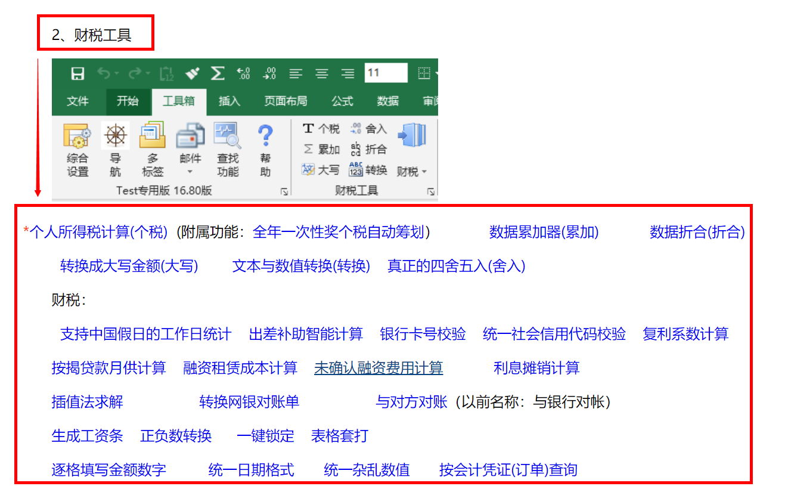Click the 折合 conversion tool
Viewport: 785px width, 486px height.
coord(368,149)
